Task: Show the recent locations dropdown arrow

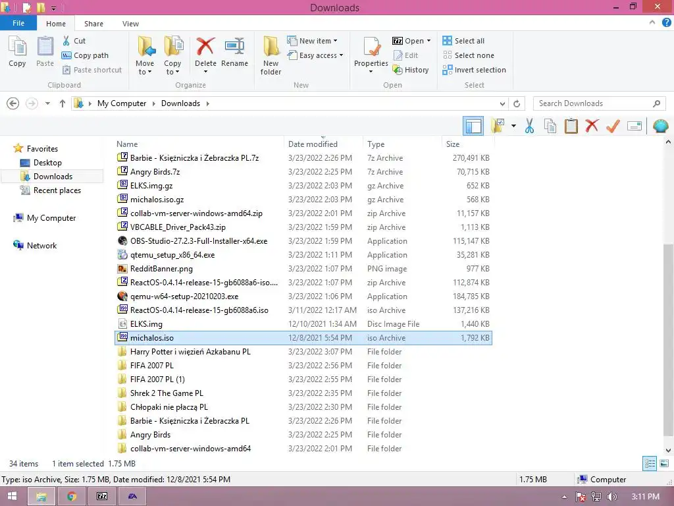Action: pyautogui.click(x=47, y=103)
